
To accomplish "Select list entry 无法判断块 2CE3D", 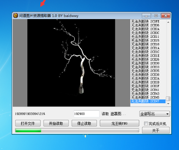I will [x=148, y=82].
